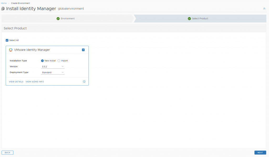Choose the Import installation type
This screenshot has width=269, height=157.
click(59, 61)
